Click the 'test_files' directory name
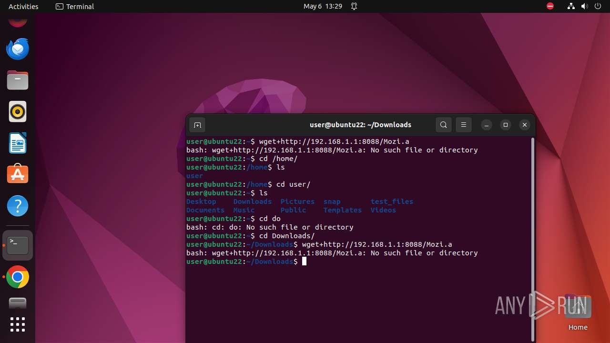 pos(392,202)
